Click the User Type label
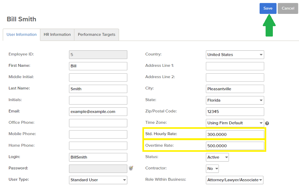Screen dimensions: 299x188 point(19,179)
